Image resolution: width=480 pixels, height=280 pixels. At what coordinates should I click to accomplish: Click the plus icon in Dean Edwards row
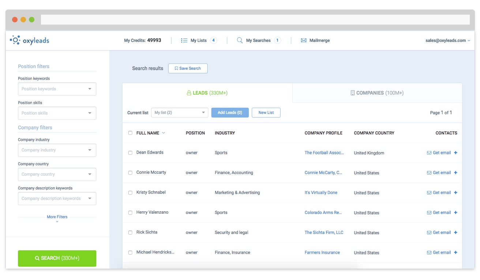pyautogui.click(x=455, y=153)
